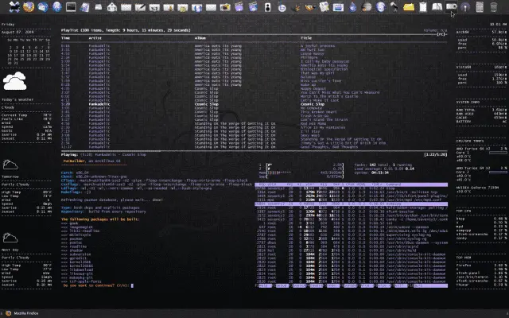Launch the orange Firefox globe dock icon
The image size is (509, 318).
(29, 6)
